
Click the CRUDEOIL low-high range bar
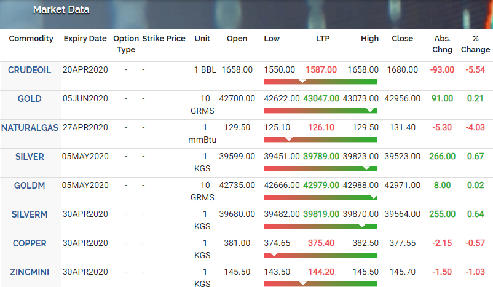click(320, 81)
